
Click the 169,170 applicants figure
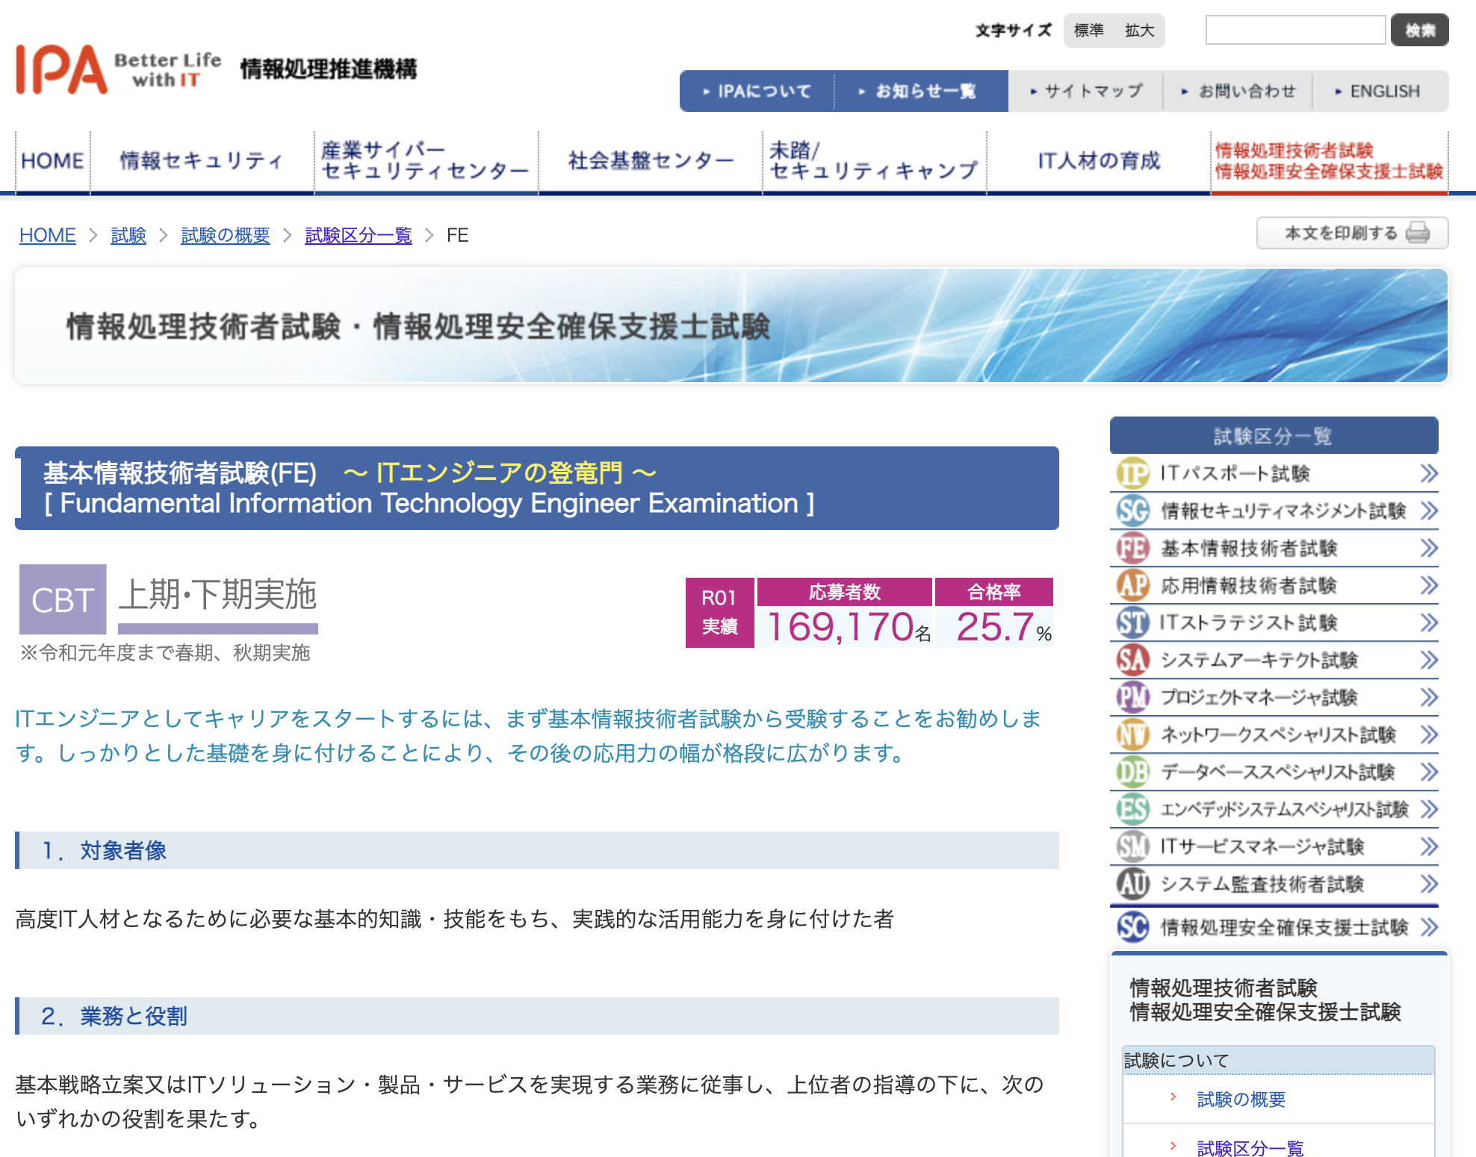[x=840, y=626]
